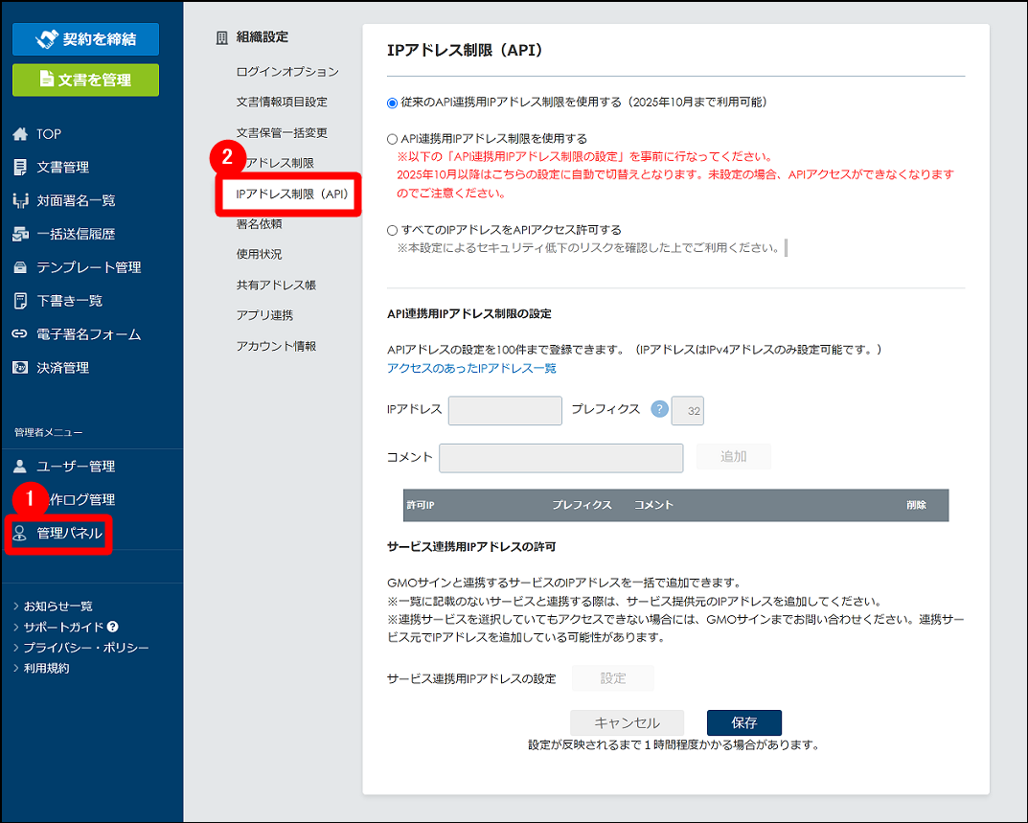The image size is (1028, 823).
Task: Click the プレフィクス table column header
Action: click(582, 505)
